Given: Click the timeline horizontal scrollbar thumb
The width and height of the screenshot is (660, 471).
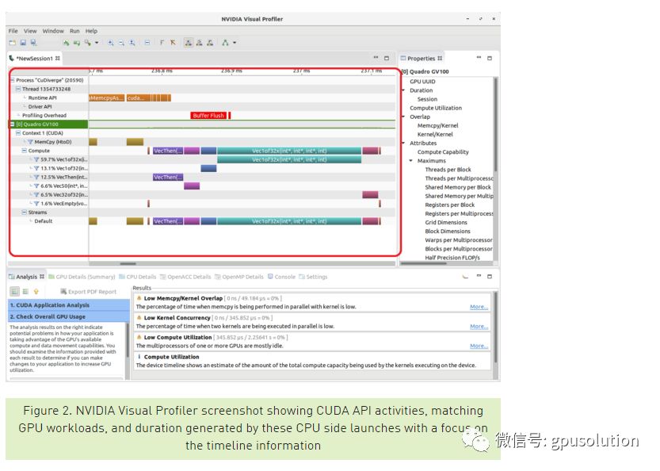Looking at the screenshot, I should click(x=128, y=264).
